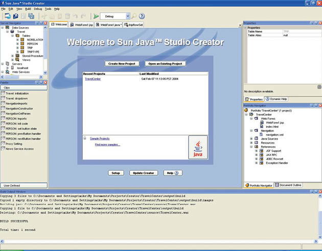The image size is (322, 251).
Task: Collapse the Data Sources tree node
Action: tap(3, 28)
